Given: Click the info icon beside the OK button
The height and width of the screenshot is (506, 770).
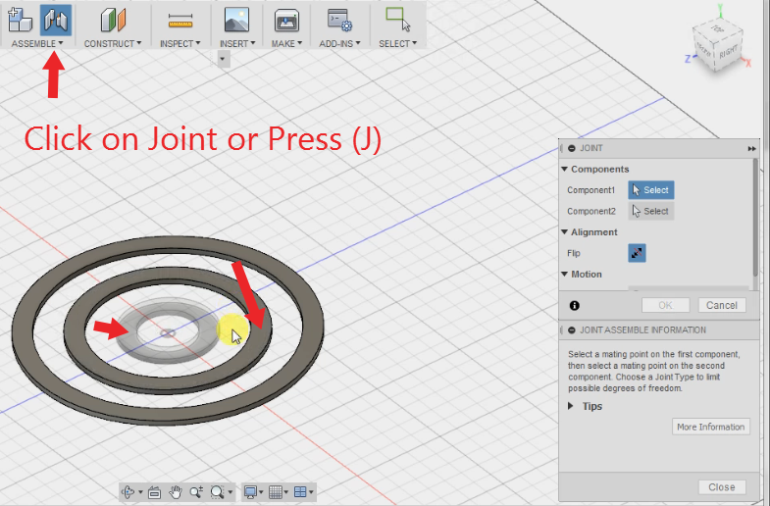Looking at the screenshot, I should coord(575,306).
